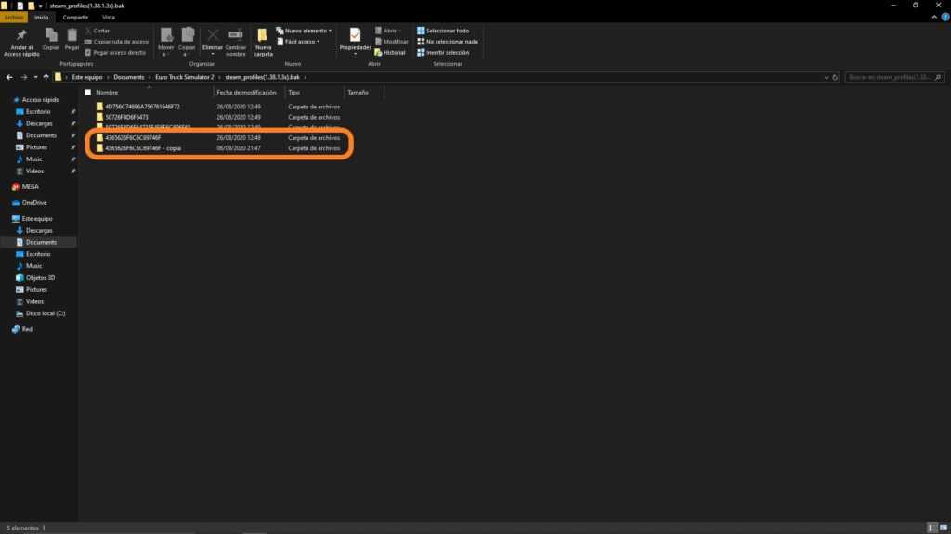Expand the Fácil acceso dropdown
Viewport: 951px width, 534px height.
click(298, 41)
